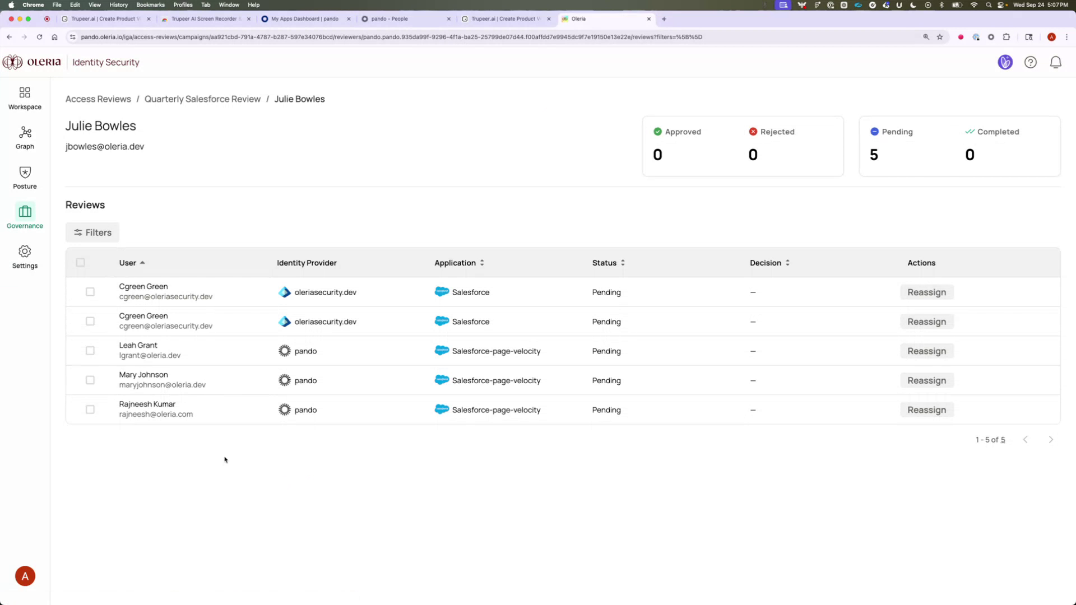Open the notifications bell icon

(1055, 62)
